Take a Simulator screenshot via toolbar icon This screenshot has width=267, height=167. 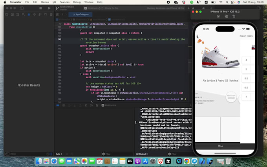tap(226, 17)
